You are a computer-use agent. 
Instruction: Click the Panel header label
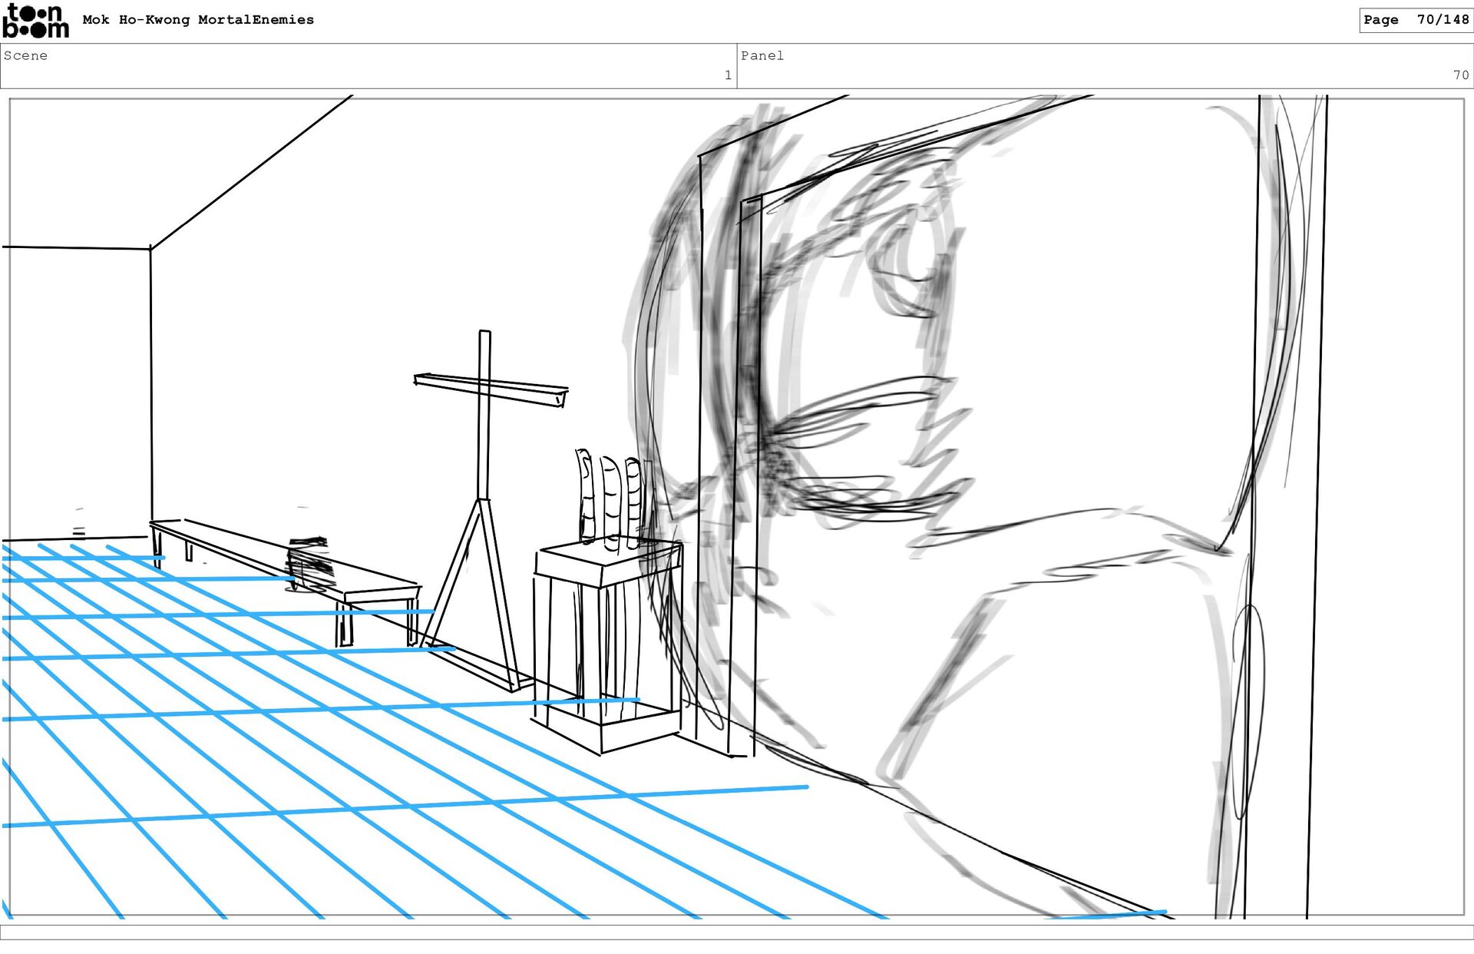[762, 55]
